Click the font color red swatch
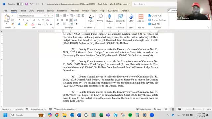Image resolution: width=212 pixels, height=119 pixels. [33, 24]
